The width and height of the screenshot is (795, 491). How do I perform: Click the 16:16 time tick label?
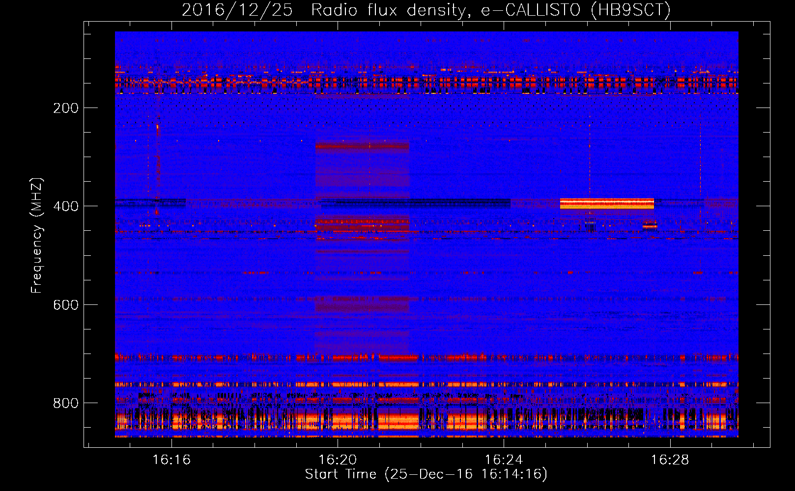pyautogui.click(x=171, y=460)
